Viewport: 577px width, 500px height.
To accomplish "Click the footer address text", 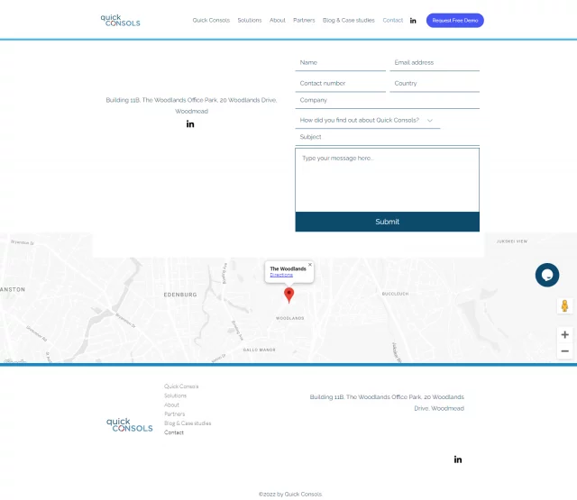I will (387, 403).
